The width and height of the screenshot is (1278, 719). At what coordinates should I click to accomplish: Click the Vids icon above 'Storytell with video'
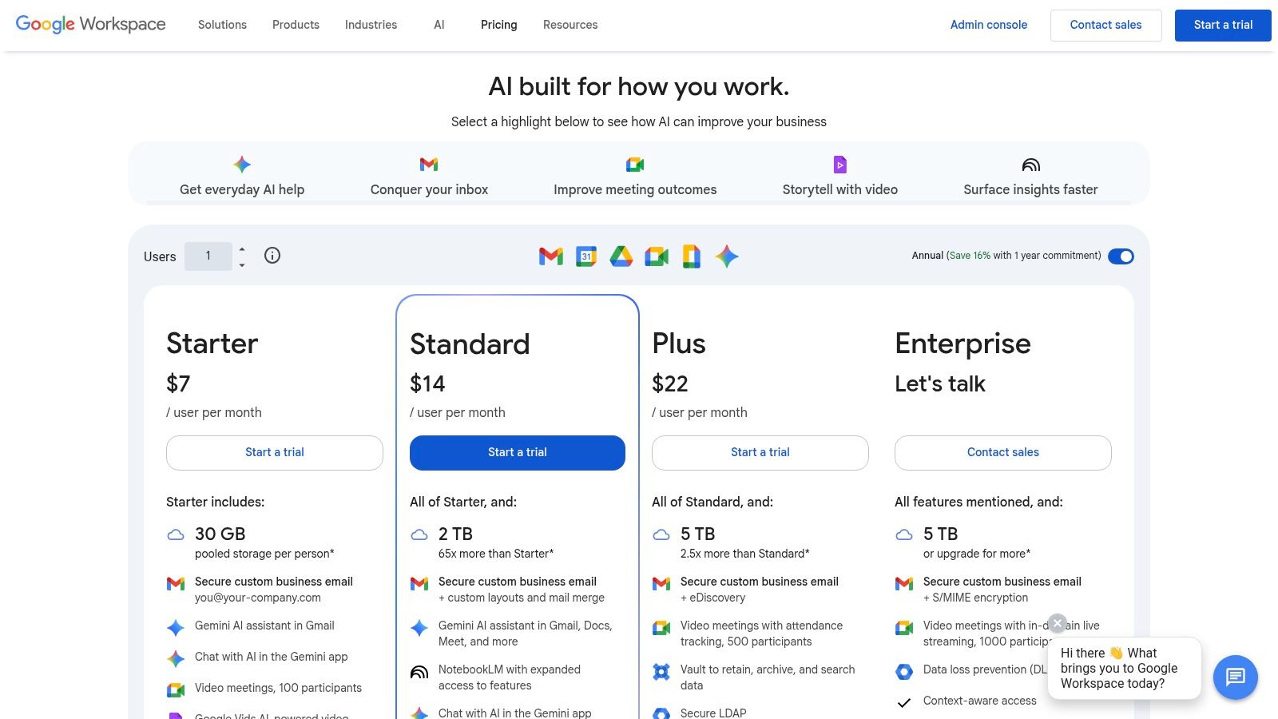point(840,165)
